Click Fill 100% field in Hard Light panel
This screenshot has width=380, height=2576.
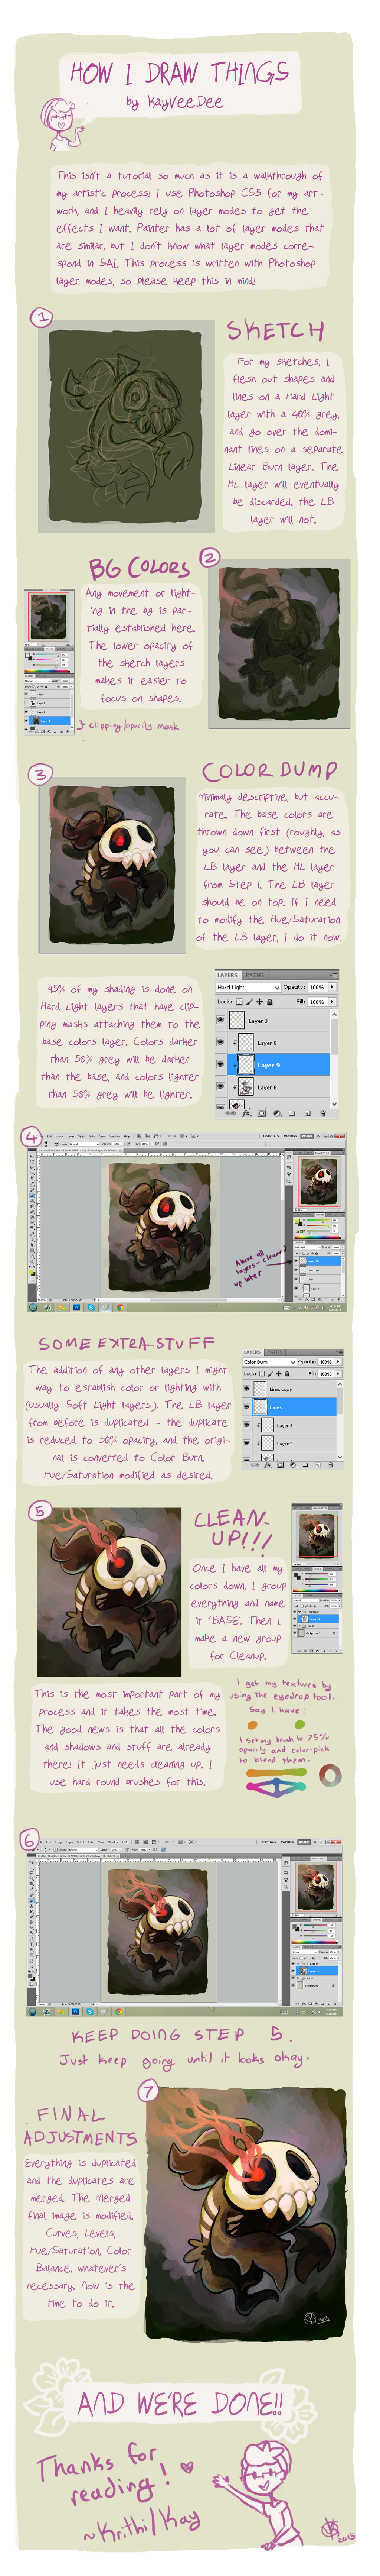(317, 1002)
